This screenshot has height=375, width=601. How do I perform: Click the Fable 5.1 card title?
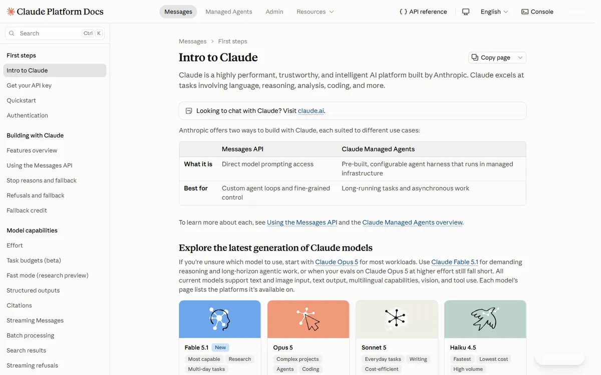click(x=196, y=347)
